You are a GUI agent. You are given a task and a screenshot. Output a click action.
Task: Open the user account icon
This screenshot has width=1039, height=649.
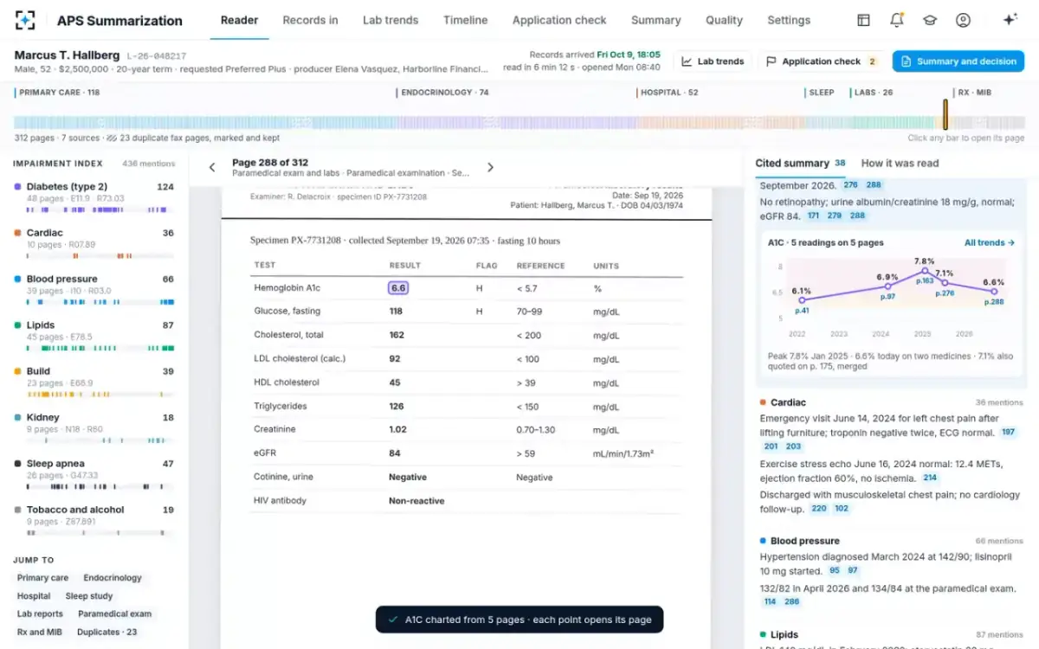[x=963, y=20]
